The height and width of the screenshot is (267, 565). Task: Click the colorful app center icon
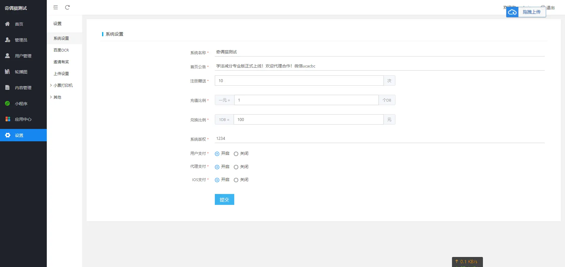tap(8, 119)
